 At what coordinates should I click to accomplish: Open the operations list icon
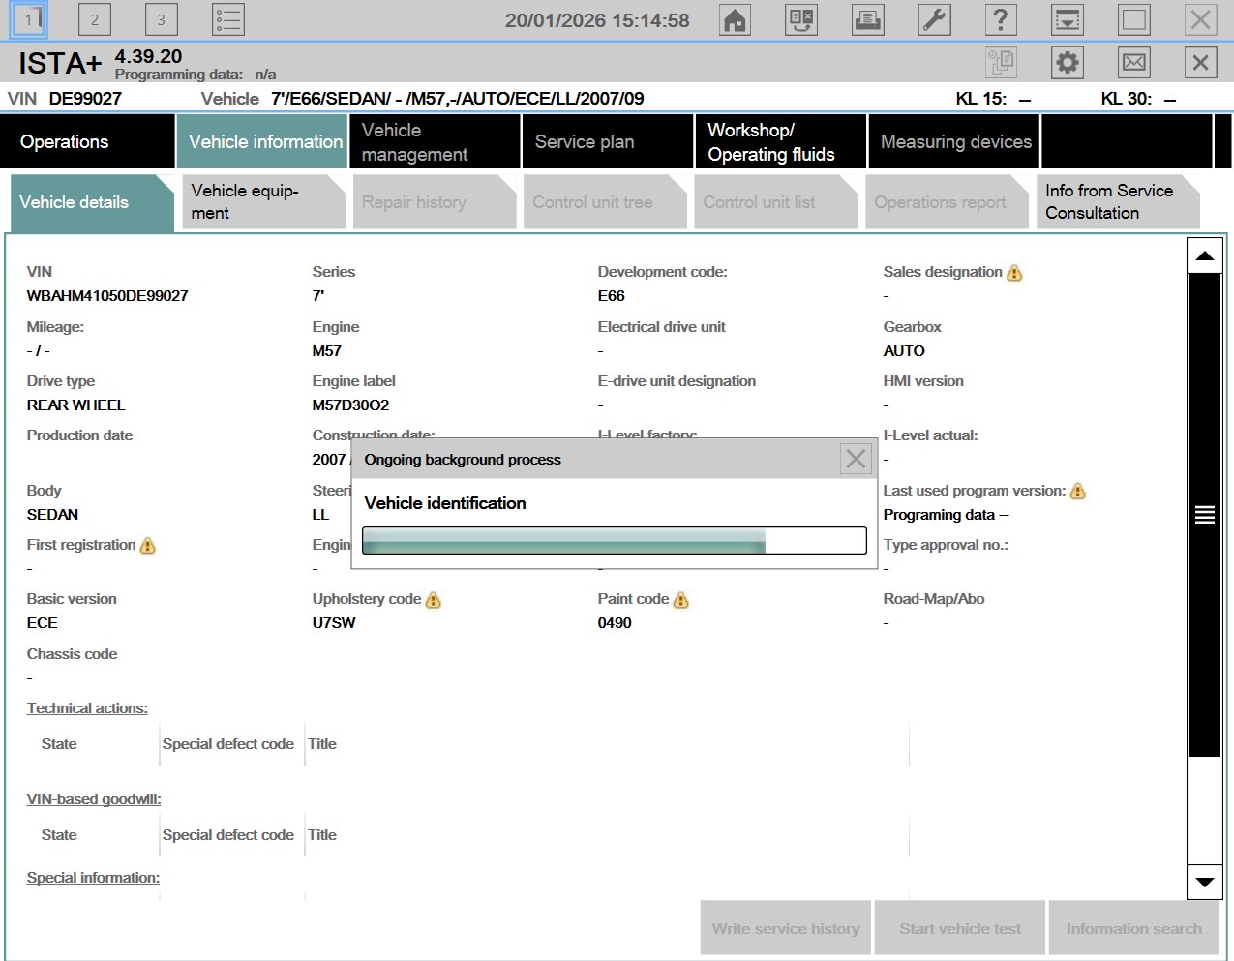[x=227, y=19]
